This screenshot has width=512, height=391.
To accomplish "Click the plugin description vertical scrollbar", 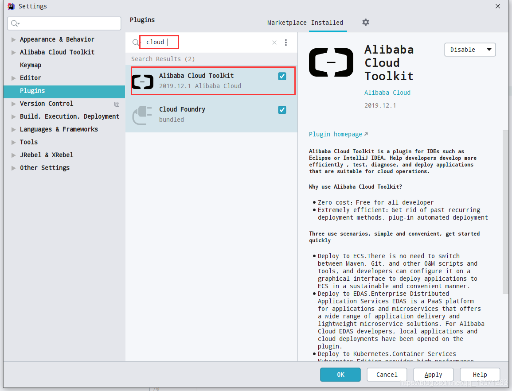I will [505, 212].
